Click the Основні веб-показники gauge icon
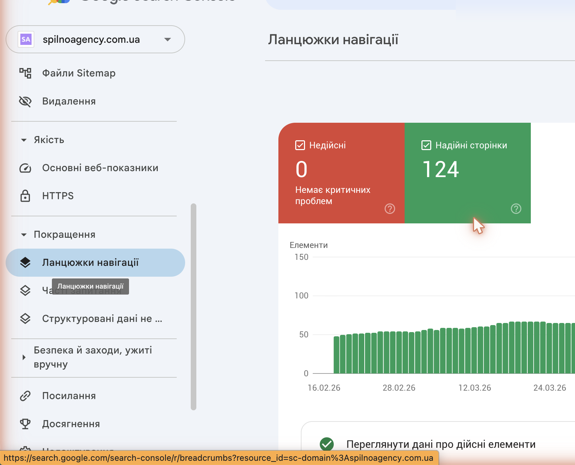 [x=25, y=168]
